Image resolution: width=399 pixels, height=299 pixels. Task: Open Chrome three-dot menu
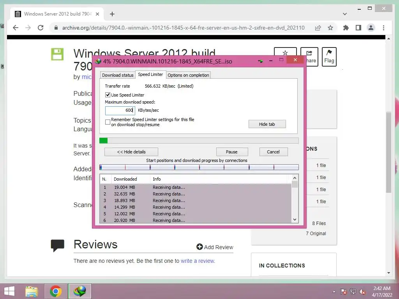tap(383, 28)
